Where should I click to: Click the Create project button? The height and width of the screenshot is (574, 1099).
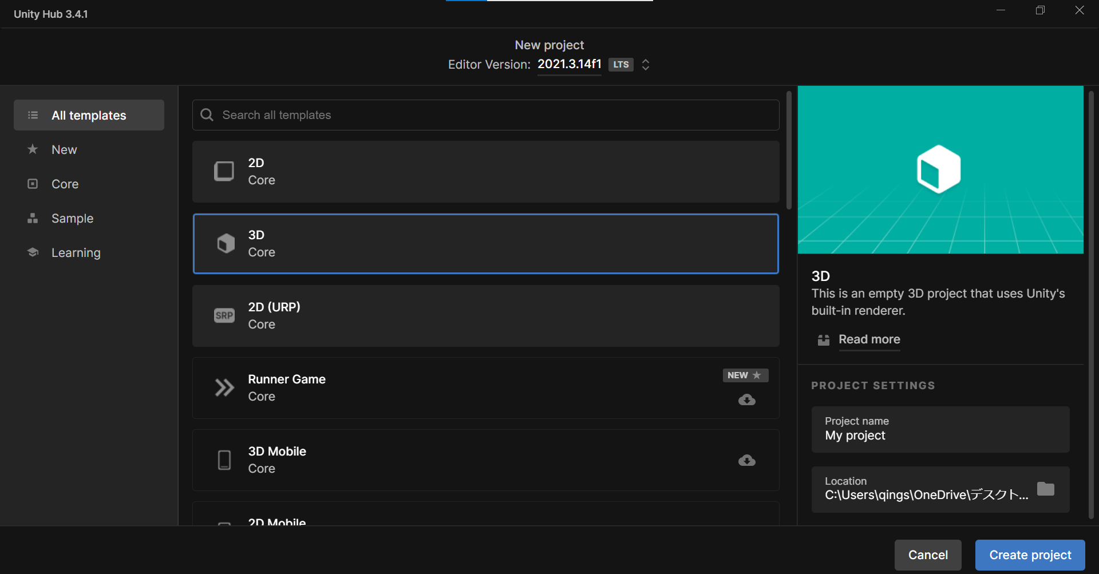(x=1029, y=555)
